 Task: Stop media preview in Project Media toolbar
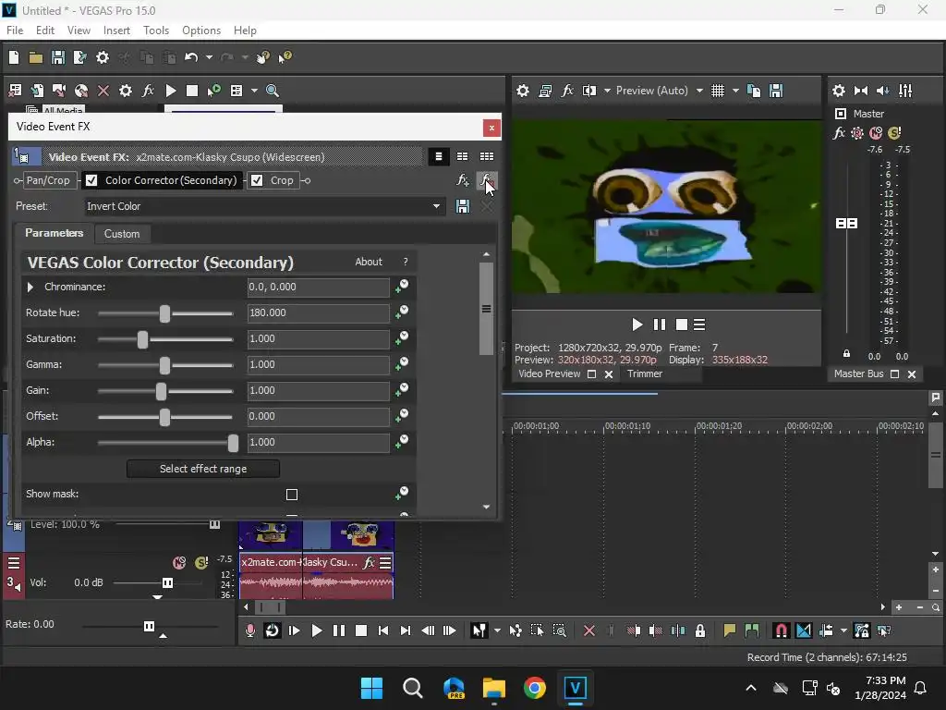(192, 91)
